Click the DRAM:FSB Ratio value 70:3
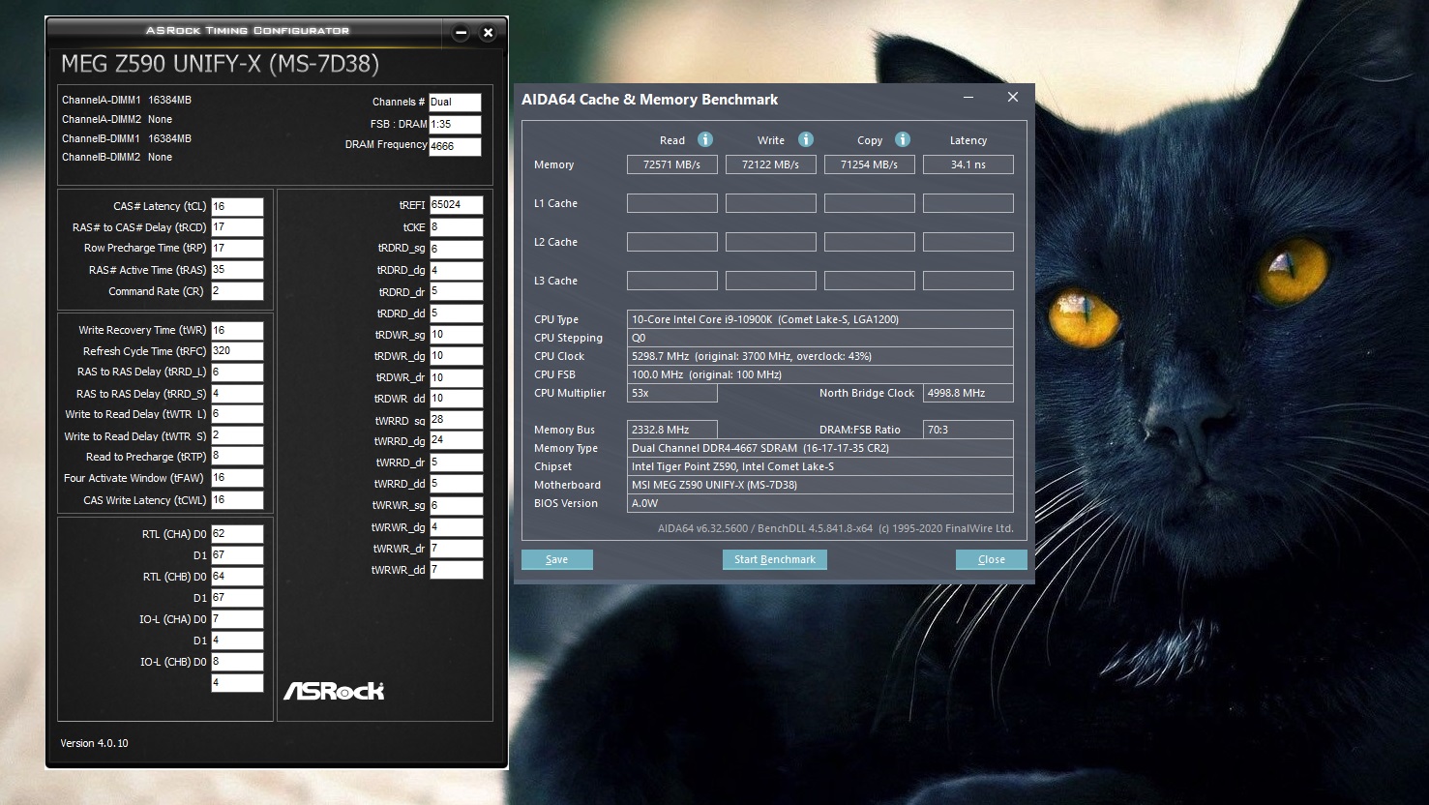Viewport: 1429px width, 805px height. click(968, 430)
